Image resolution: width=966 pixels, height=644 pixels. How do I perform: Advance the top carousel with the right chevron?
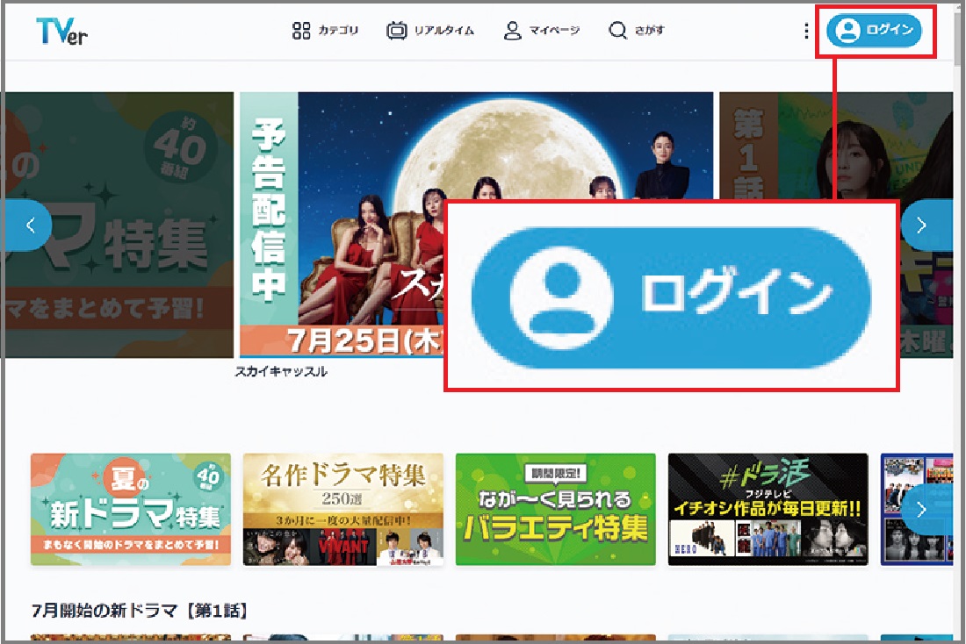(921, 225)
